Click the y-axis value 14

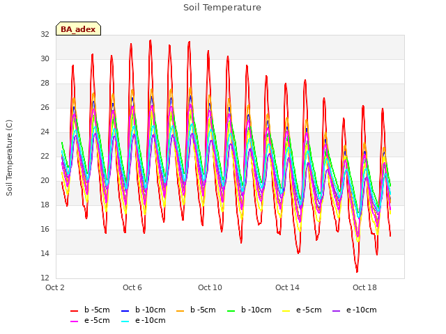click(x=45, y=253)
